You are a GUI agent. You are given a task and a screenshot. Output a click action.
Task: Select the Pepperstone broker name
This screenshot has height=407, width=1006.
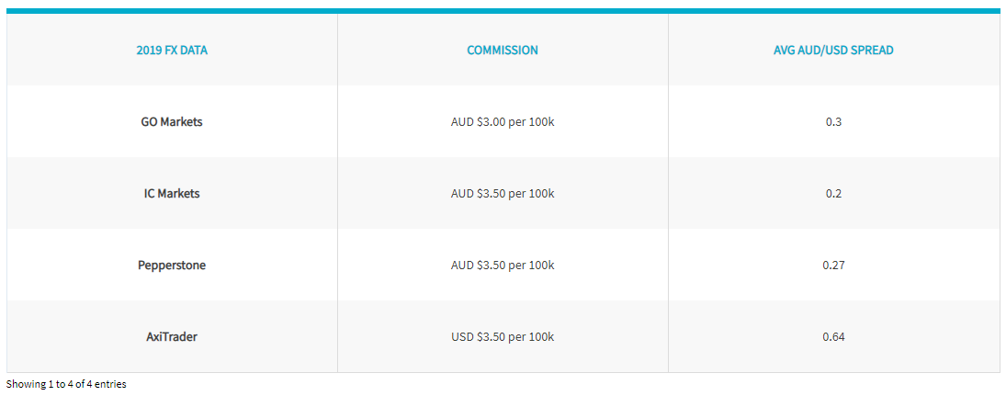(x=172, y=265)
